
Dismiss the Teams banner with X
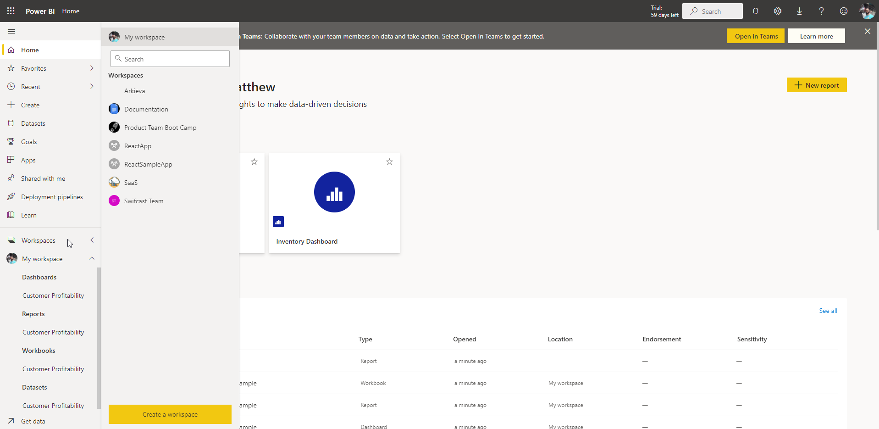(x=868, y=31)
